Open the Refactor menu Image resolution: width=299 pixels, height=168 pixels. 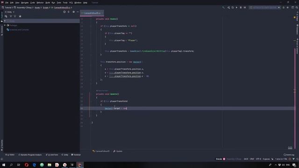click(40, 3)
